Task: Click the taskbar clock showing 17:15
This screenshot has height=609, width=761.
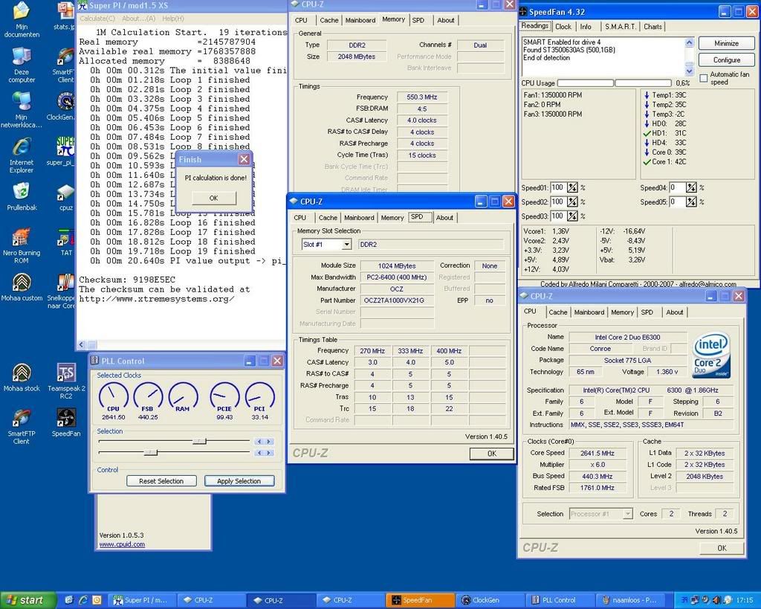Action: pos(745,600)
